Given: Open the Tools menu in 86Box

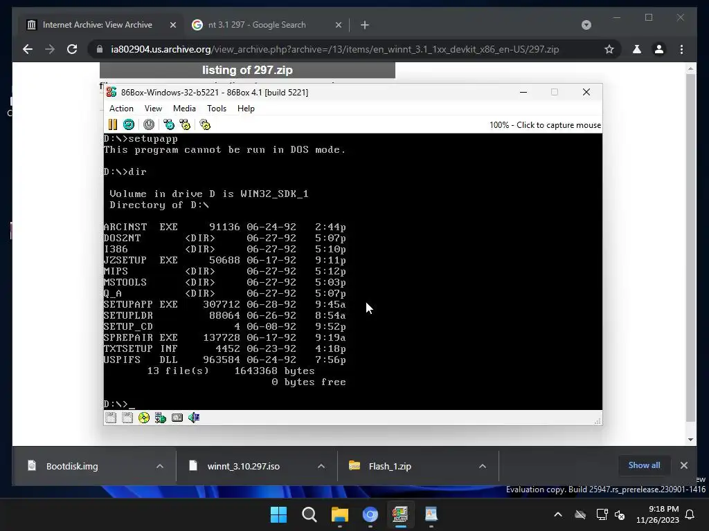Looking at the screenshot, I should point(217,109).
